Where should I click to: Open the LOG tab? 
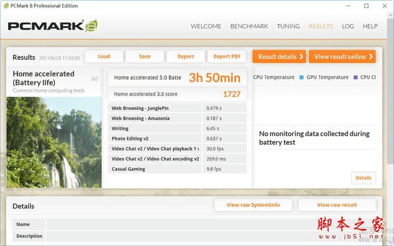tap(348, 26)
